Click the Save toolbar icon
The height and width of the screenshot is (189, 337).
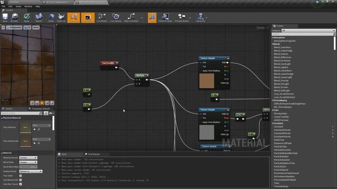click(x=5, y=17)
